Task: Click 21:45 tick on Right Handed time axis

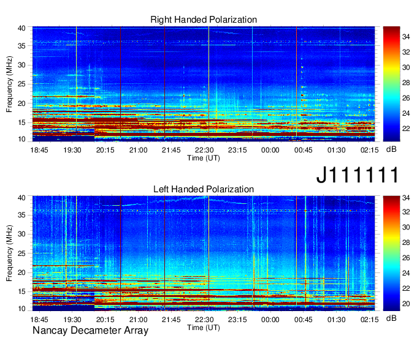Action: 171,150
